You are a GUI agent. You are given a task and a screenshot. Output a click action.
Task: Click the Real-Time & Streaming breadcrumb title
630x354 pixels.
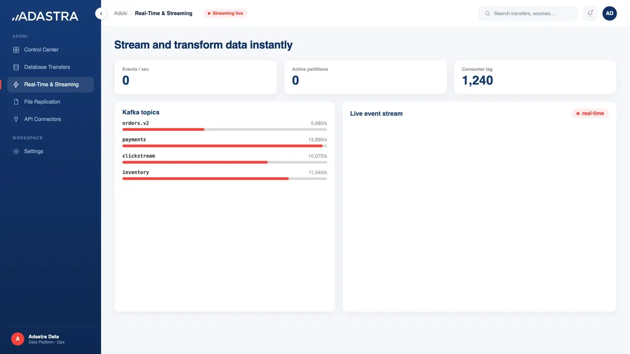click(x=163, y=13)
